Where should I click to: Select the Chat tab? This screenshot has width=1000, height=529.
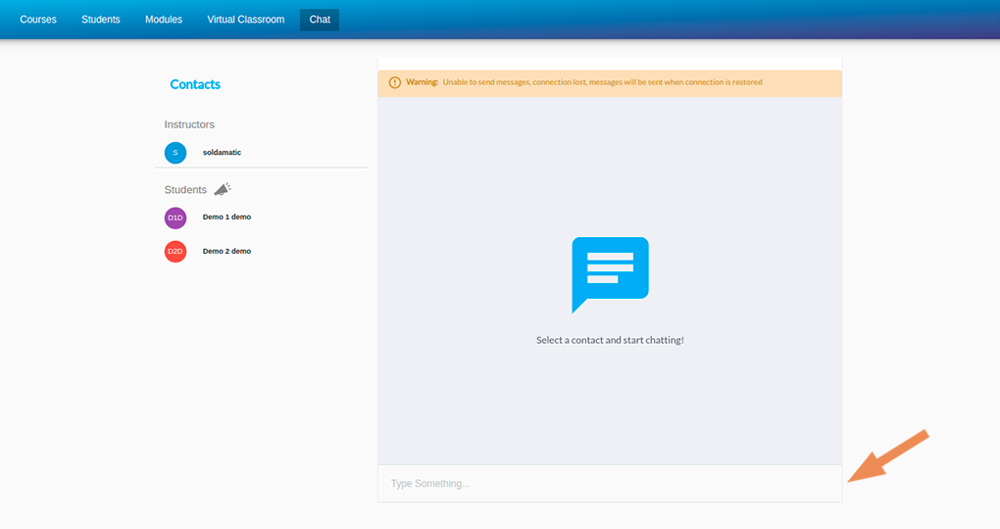tap(320, 20)
